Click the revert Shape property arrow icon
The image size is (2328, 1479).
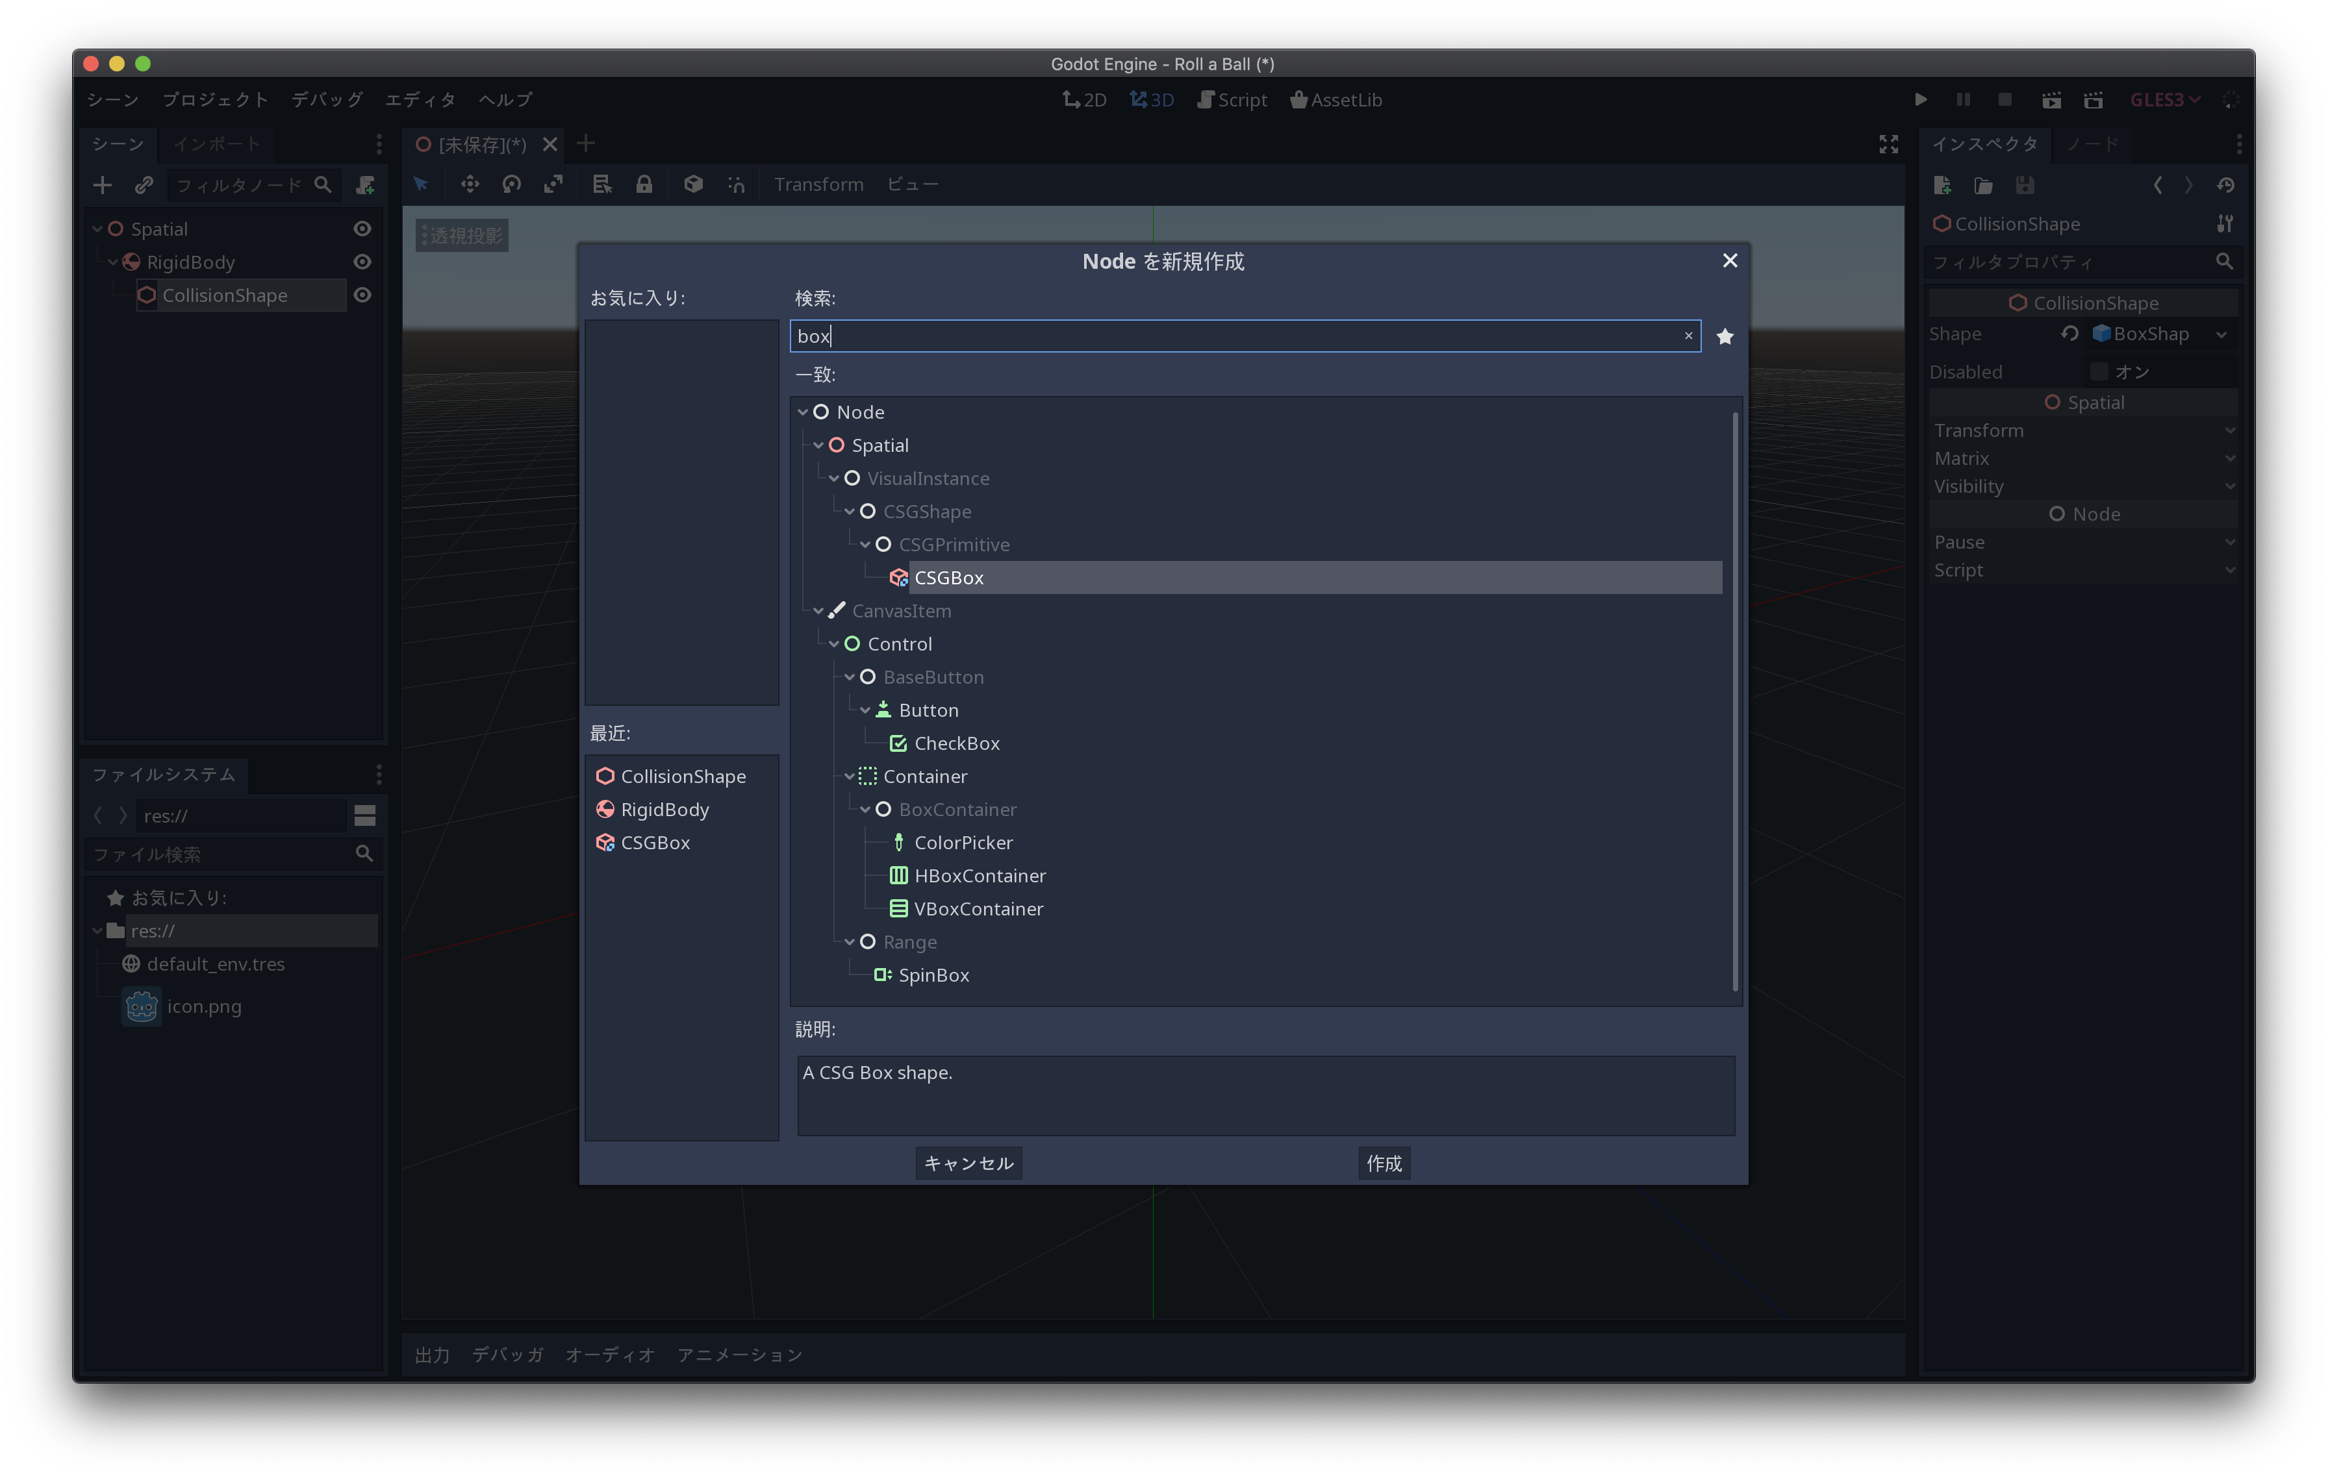click(x=2070, y=333)
